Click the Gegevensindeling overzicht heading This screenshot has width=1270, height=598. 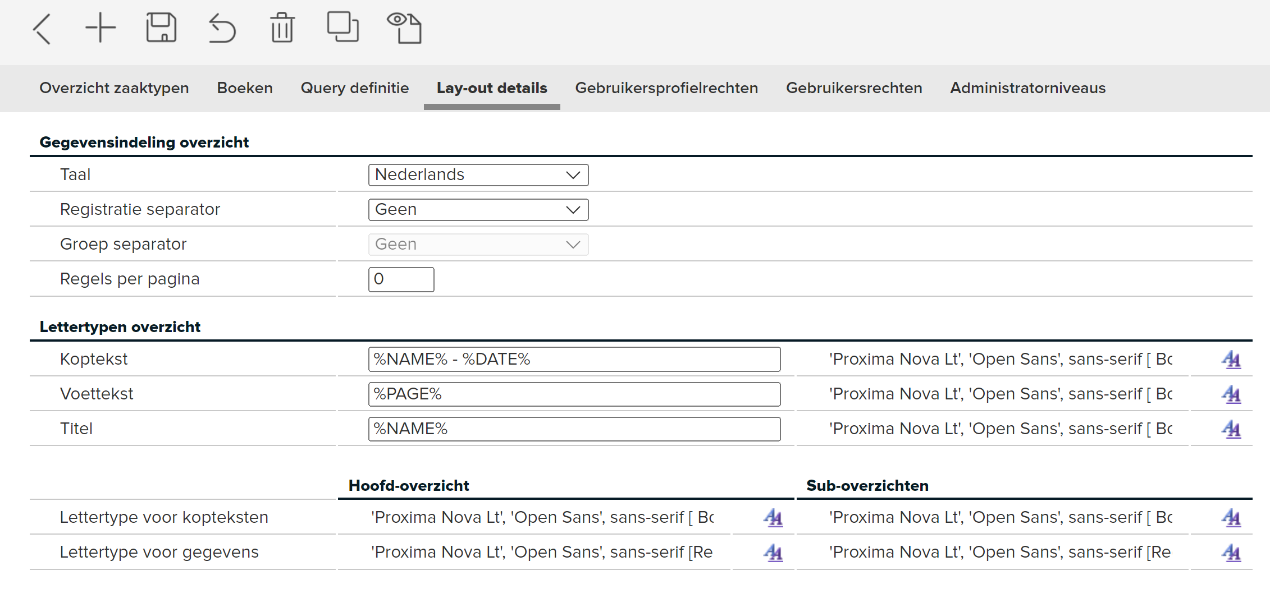pyautogui.click(x=144, y=142)
